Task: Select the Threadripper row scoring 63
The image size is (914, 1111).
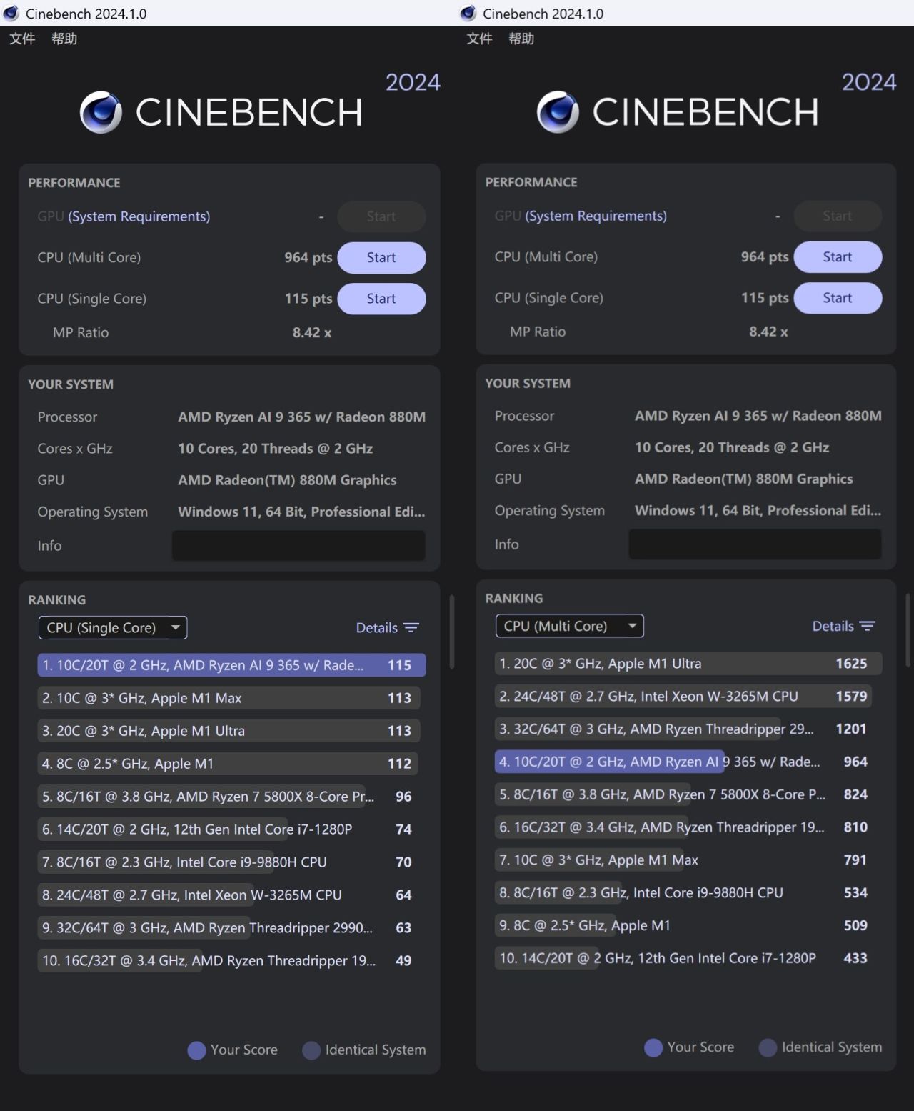Action: pyautogui.click(x=231, y=928)
